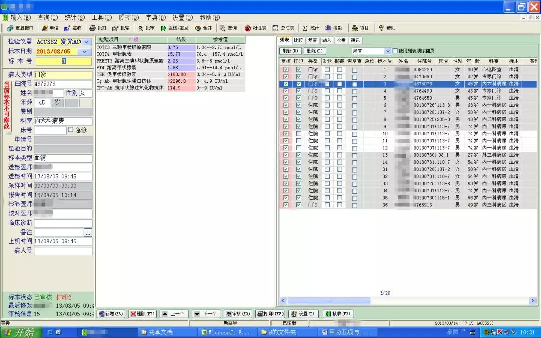
Task: Check 报警 checkbox for sample row 5
Action: click(x=340, y=98)
